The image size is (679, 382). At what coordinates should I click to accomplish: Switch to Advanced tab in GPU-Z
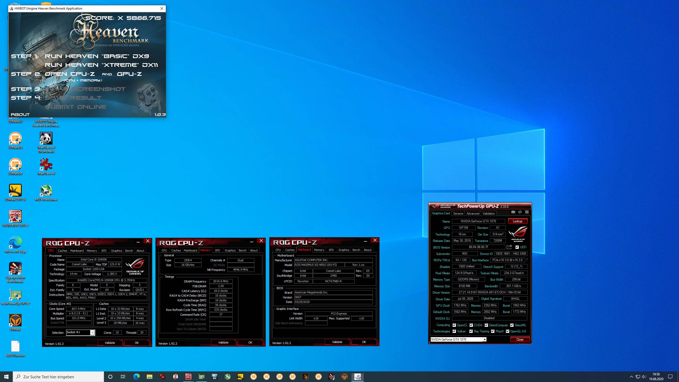click(x=473, y=214)
